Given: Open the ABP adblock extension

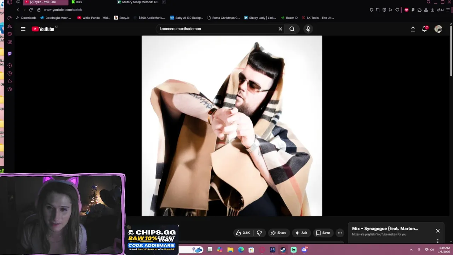Looking at the screenshot, I should tap(406, 10).
